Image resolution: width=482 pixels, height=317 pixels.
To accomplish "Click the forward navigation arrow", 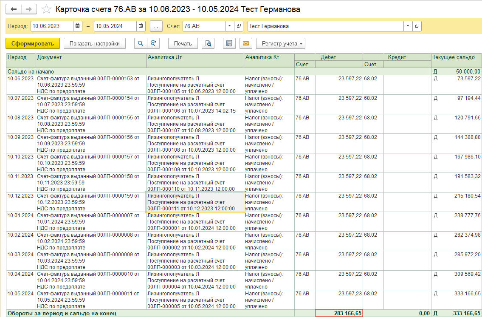I will click(x=28, y=9).
